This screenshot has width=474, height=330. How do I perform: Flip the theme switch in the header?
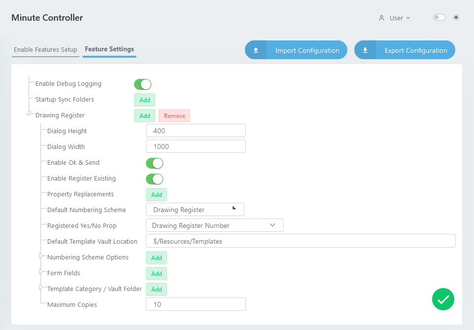point(439,17)
